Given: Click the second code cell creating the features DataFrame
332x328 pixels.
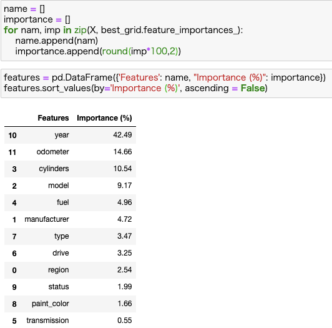Looking at the screenshot, I should (167, 83).
